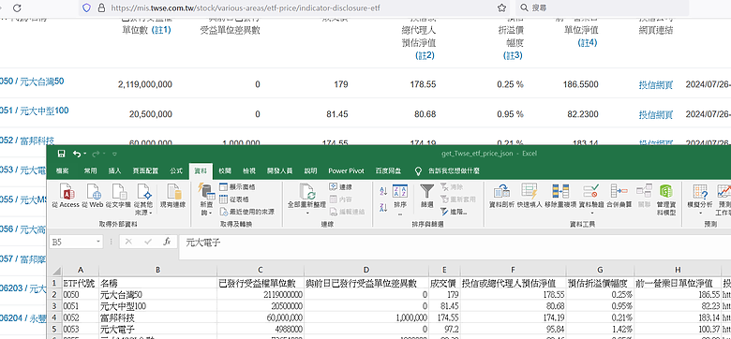The image size is (731, 339).
Task: Launch 資料剖析 text to columns
Action: (x=501, y=196)
